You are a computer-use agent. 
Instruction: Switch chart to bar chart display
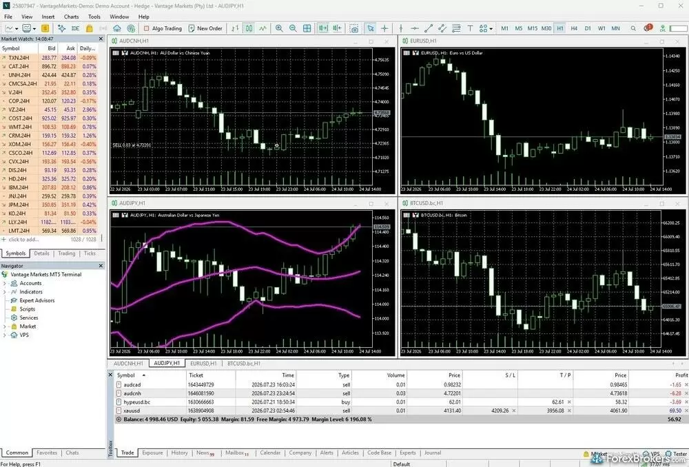235,28
